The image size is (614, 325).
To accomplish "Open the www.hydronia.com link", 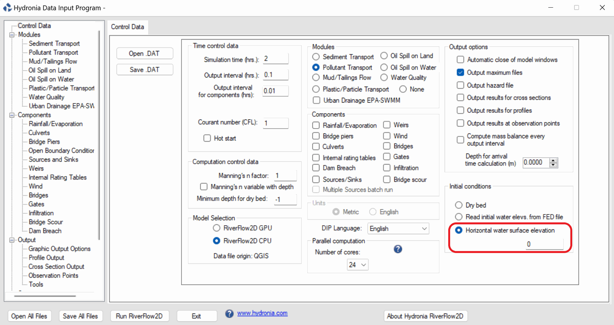I will pos(262,313).
